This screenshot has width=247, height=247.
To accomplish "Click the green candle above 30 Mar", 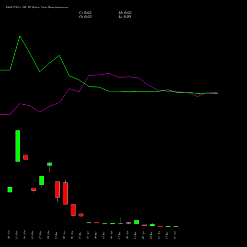I will click(49, 164).
